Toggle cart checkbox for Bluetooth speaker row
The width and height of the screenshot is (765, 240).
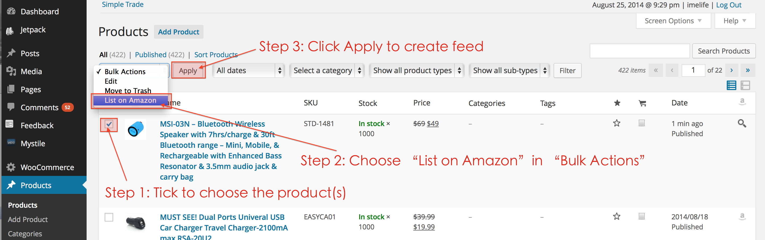click(x=641, y=123)
